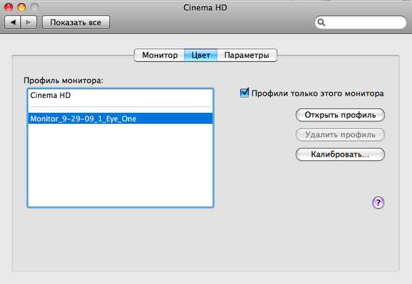Click the forward arrow in the toolbar
This screenshot has width=412, height=284.
tap(28, 23)
